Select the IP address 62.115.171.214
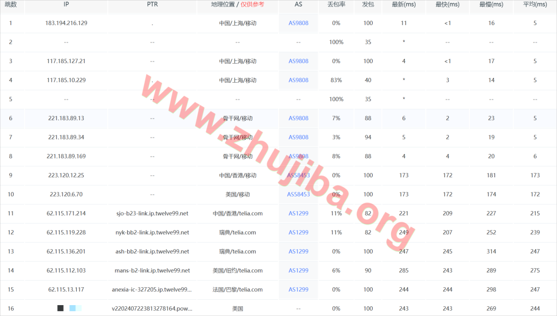The height and width of the screenshot is (316, 557). pos(66,214)
